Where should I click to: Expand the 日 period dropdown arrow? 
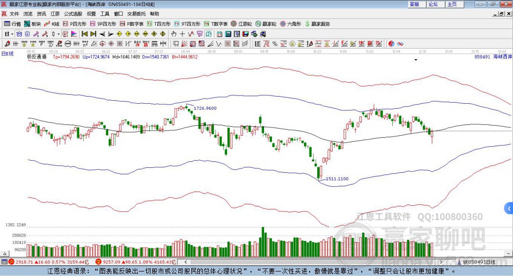click(12, 34)
